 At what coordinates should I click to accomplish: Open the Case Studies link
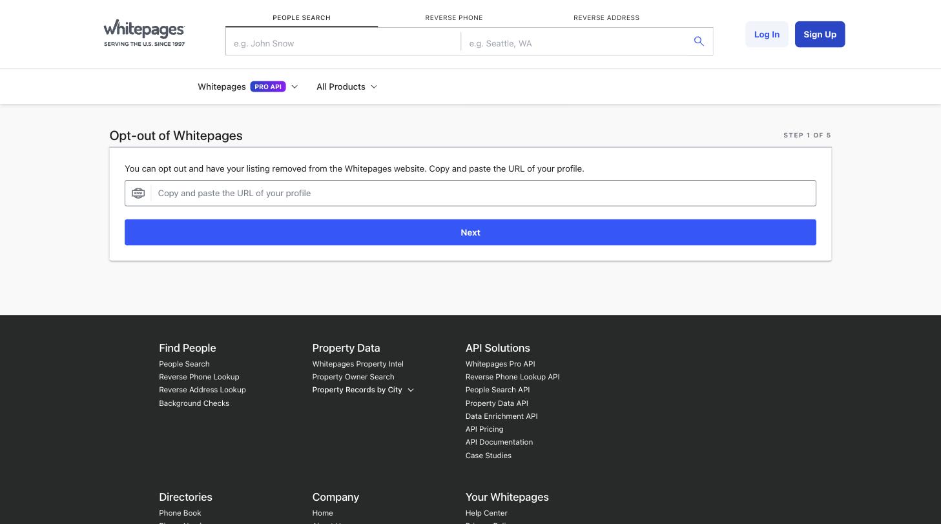coord(488,456)
